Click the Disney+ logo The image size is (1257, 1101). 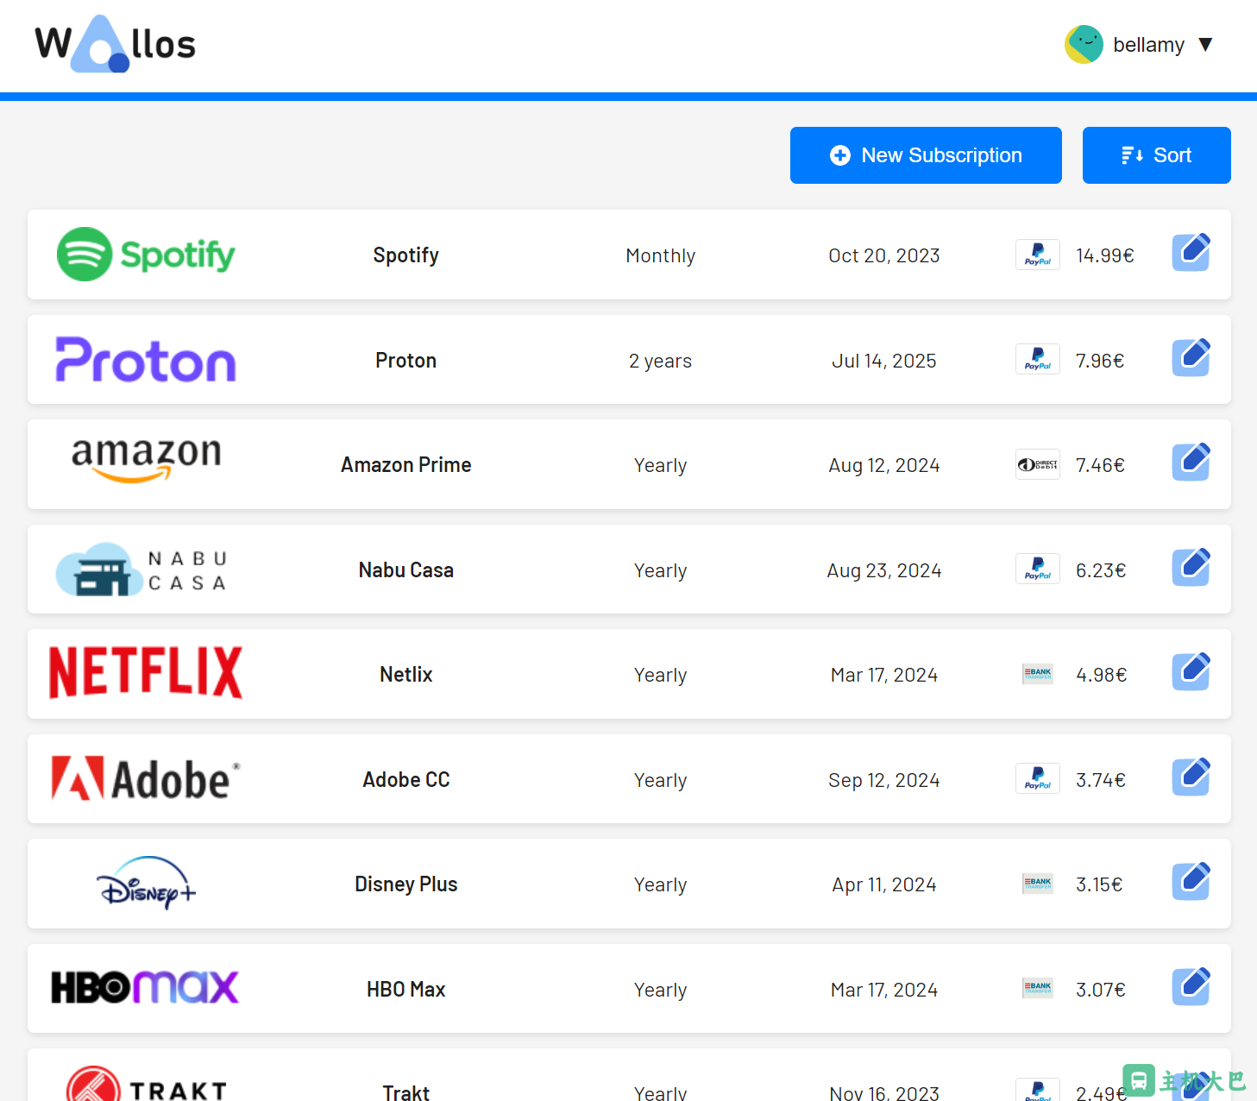146,883
